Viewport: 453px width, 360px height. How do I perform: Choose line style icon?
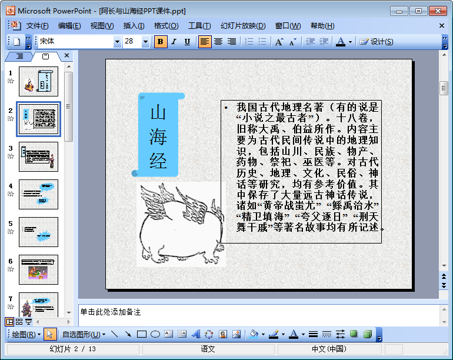click(x=313, y=334)
